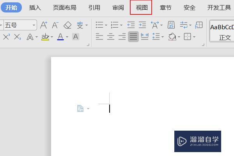Open the 开发工具 tab
Image resolution: width=234 pixels, height=156 pixels.
pos(219,8)
